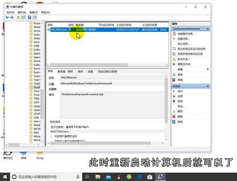Export the task via 导出
The height and width of the screenshot is (181, 237).
181,106
